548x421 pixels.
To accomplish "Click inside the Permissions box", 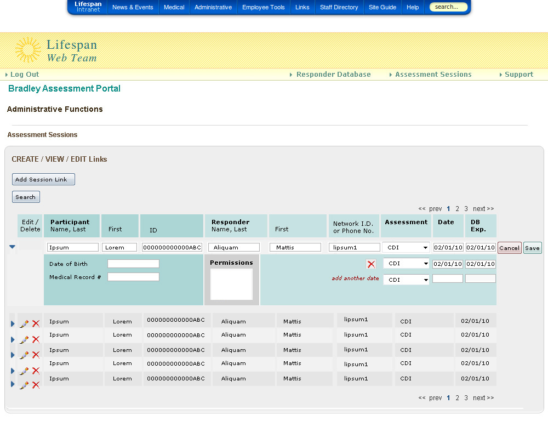I will (x=231, y=285).
